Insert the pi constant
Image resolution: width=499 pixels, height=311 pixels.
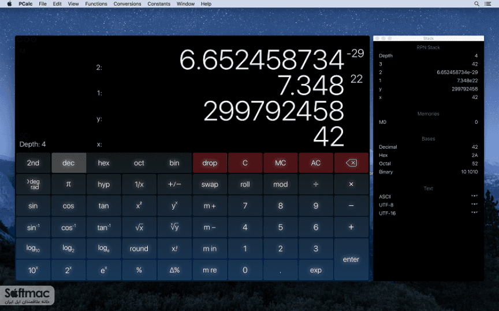click(x=68, y=184)
